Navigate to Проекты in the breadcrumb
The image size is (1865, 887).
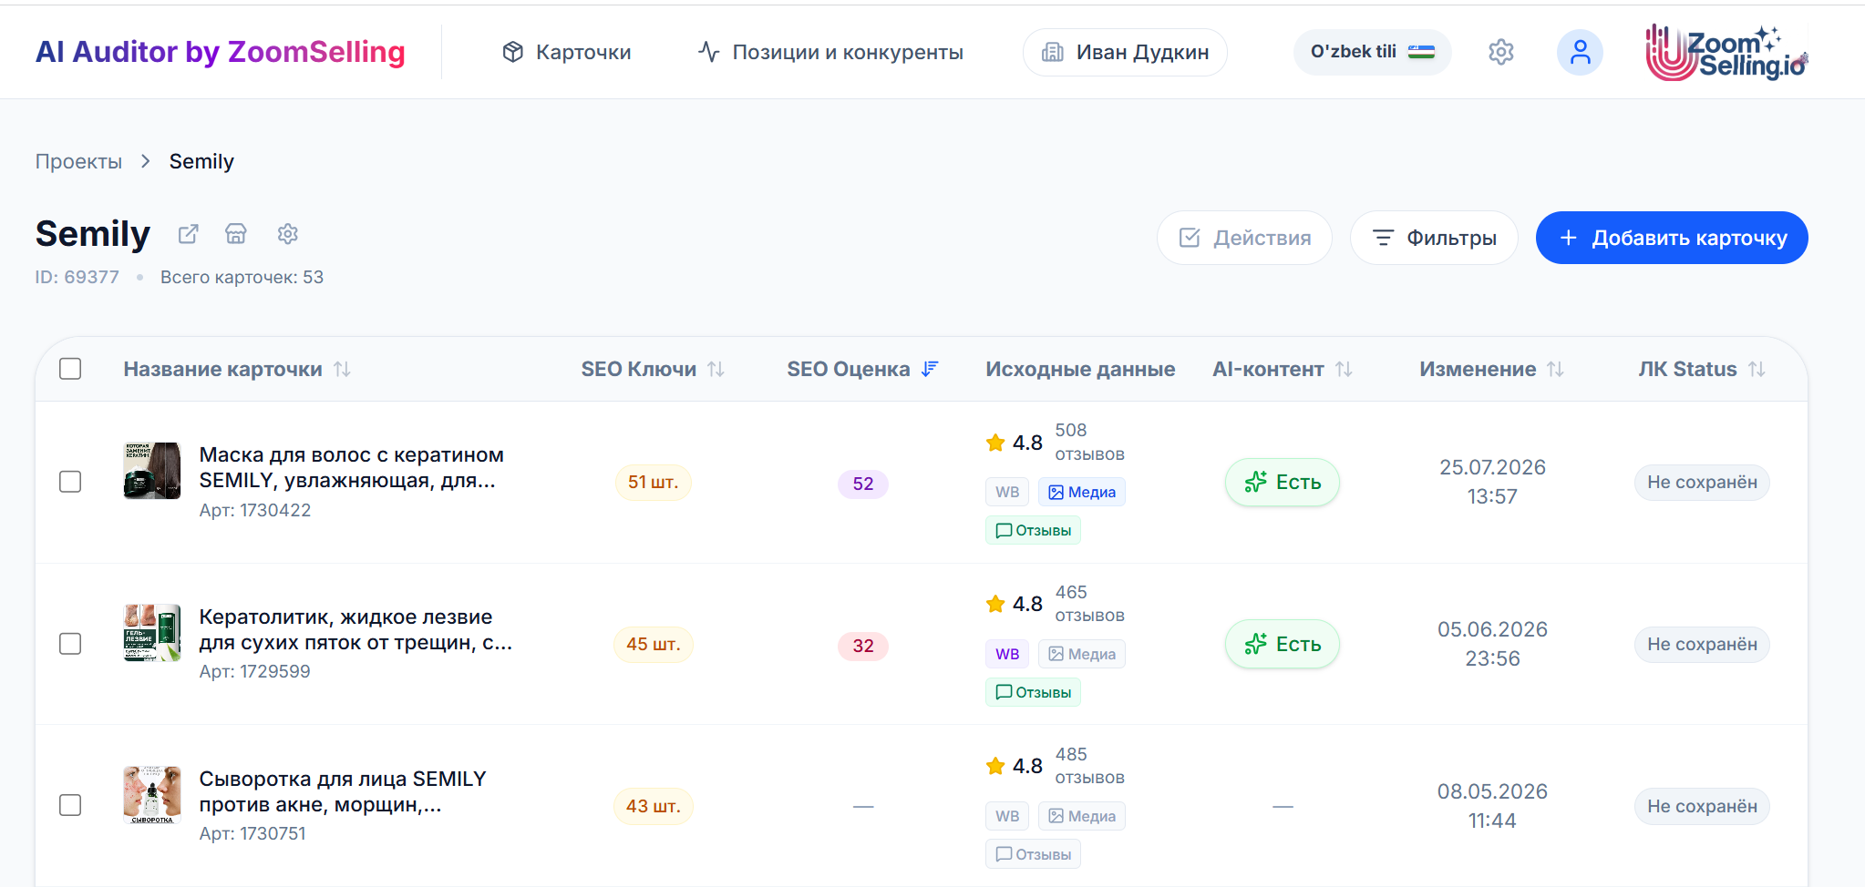(78, 161)
